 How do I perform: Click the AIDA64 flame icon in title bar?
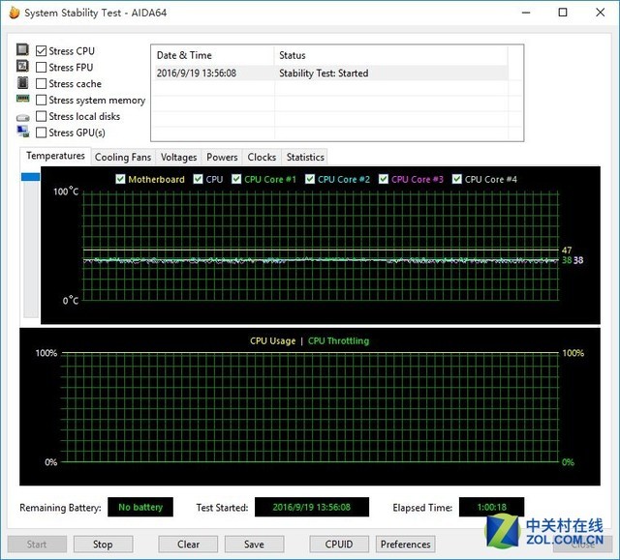click(x=15, y=13)
